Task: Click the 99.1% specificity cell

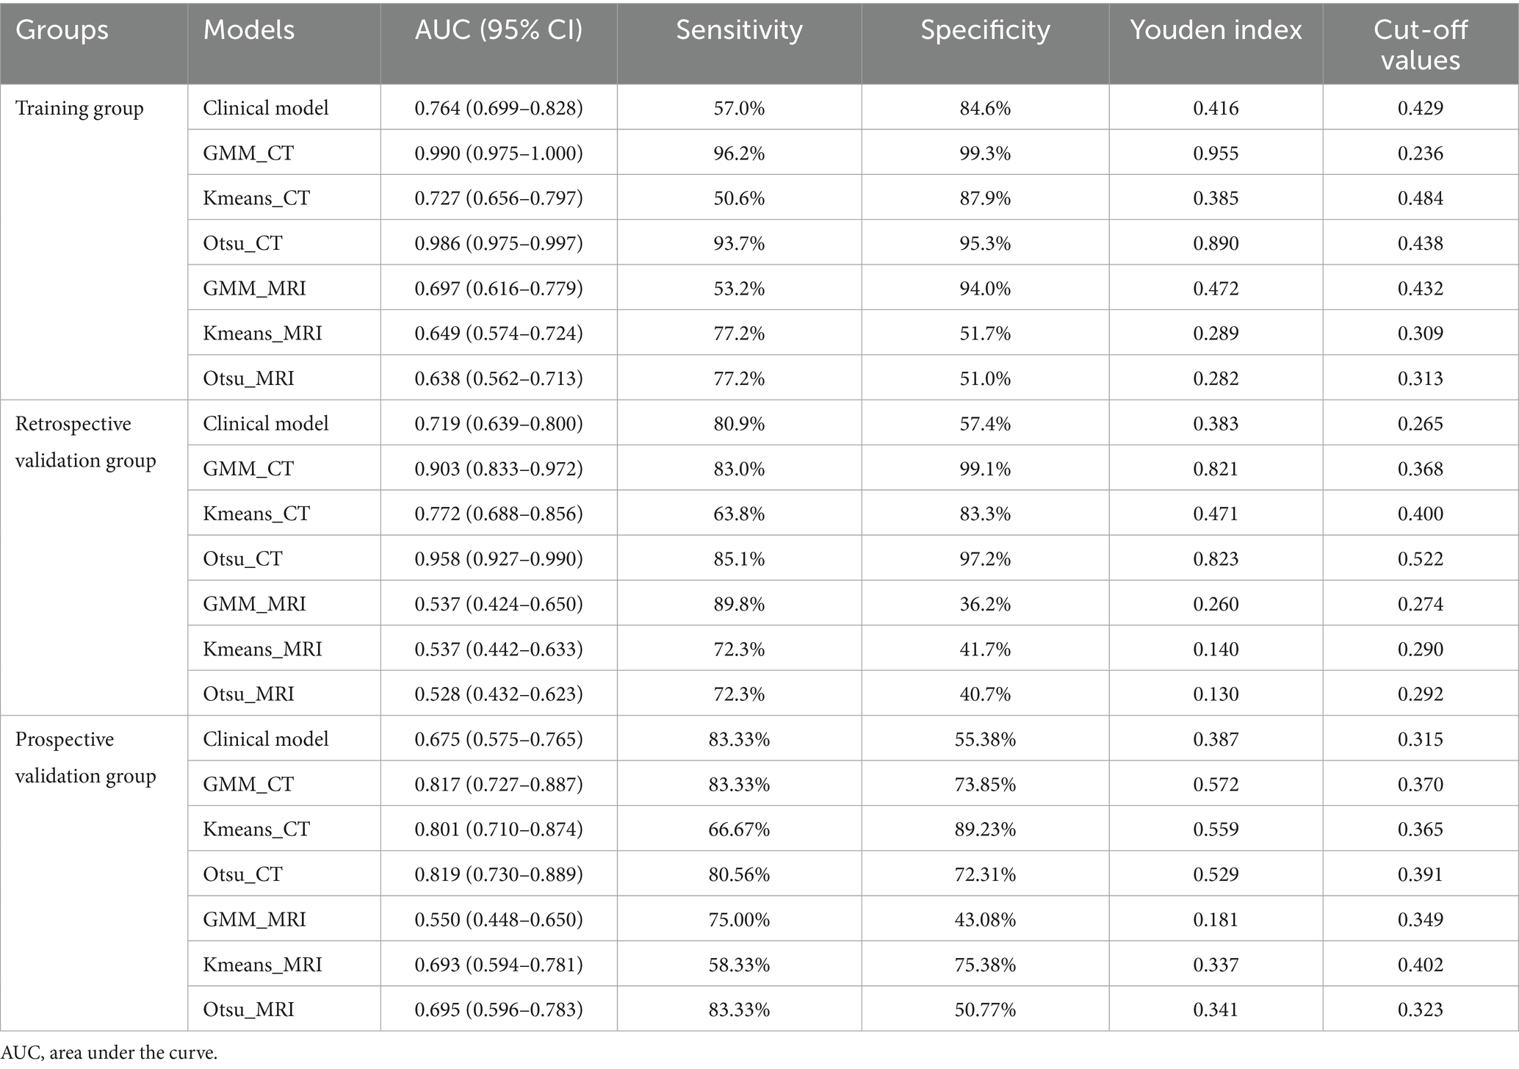Action: [985, 469]
